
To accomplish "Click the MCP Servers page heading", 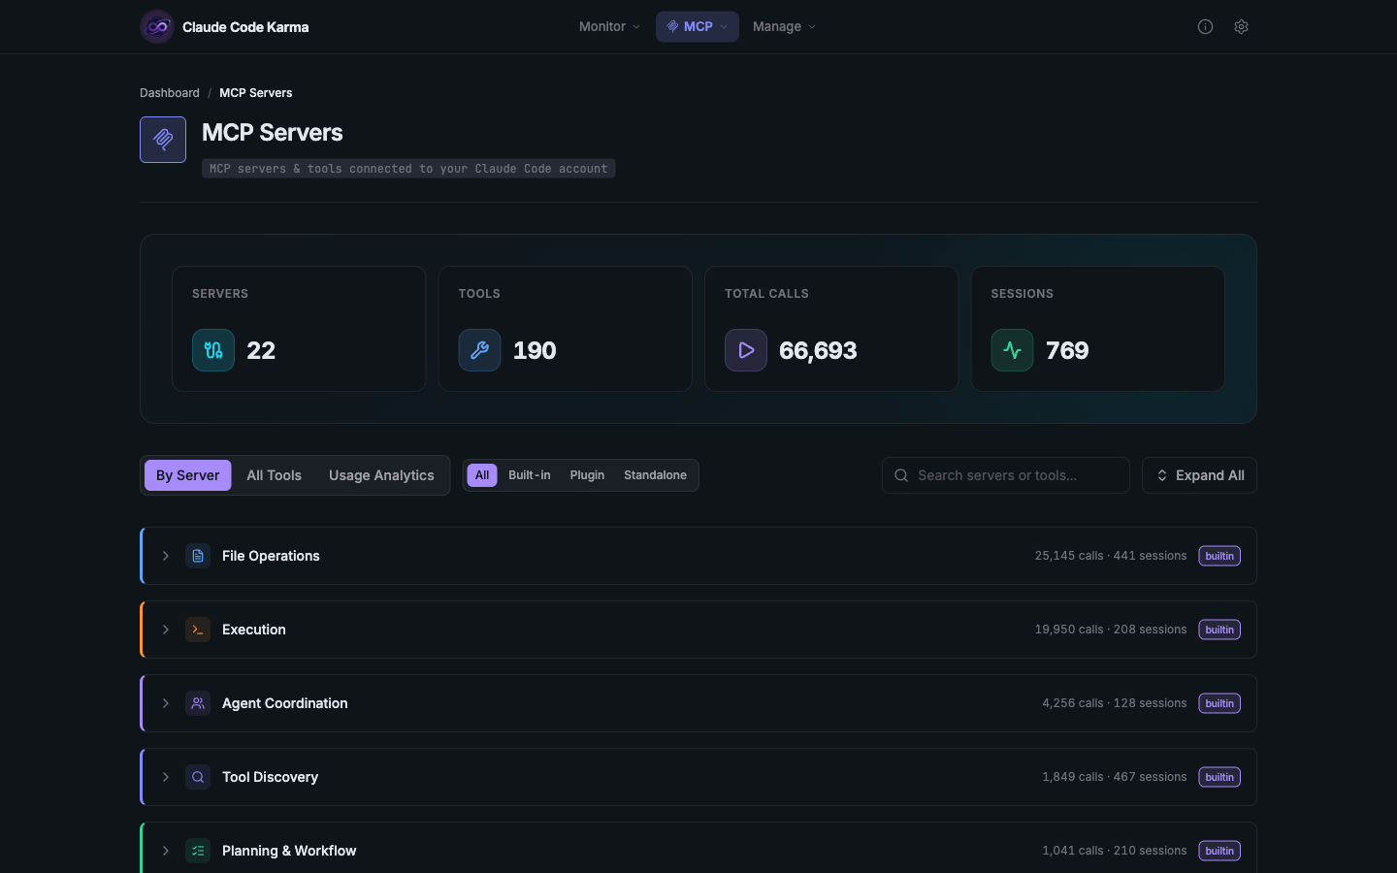I will pos(273,133).
